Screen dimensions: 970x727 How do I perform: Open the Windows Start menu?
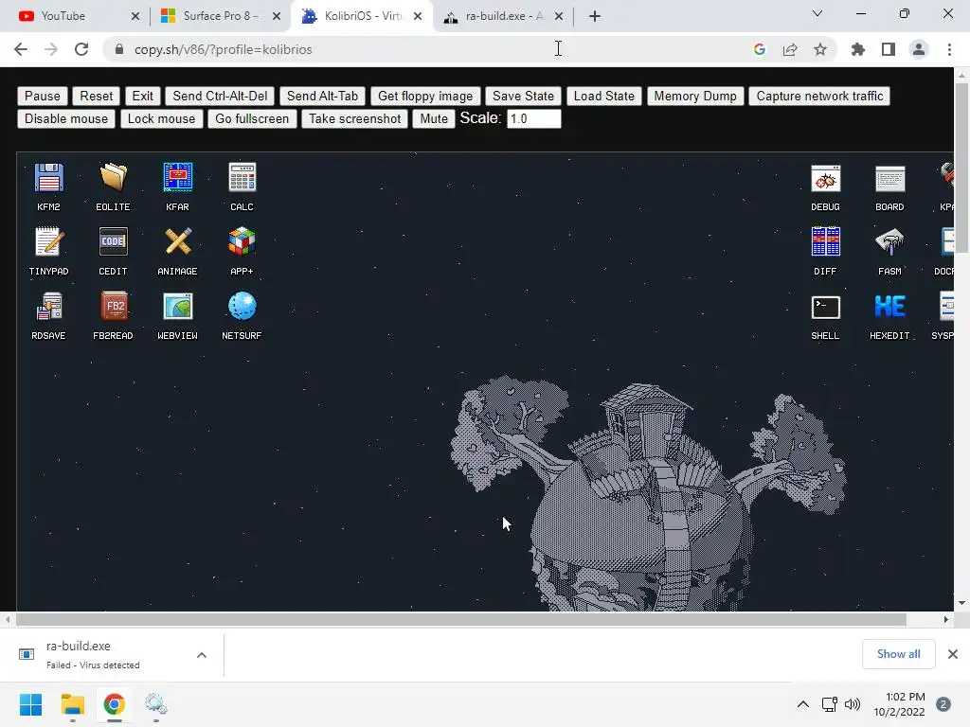(x=31, y=704)
